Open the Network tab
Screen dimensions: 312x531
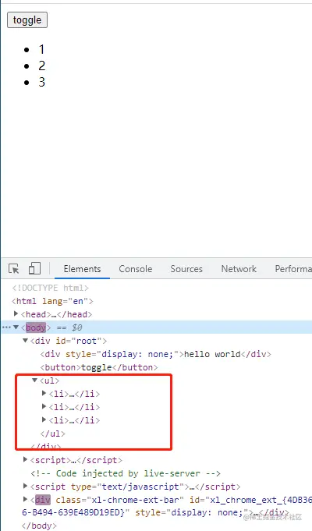[x=239, y=269]
